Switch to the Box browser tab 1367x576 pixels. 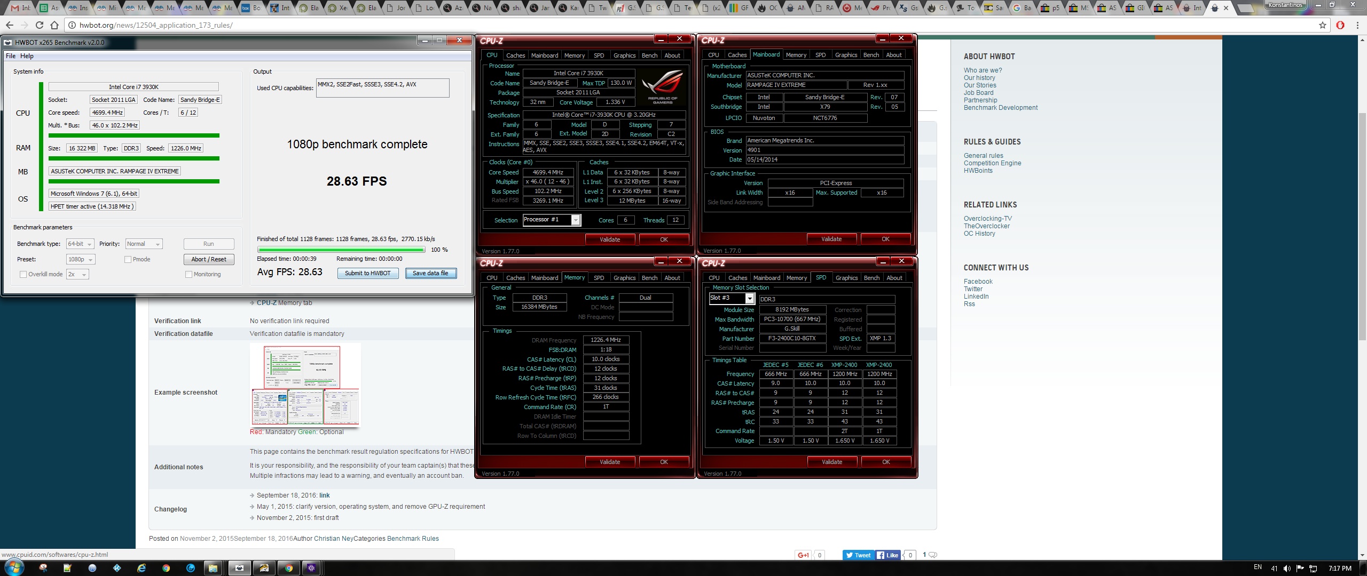click(251, 8)
